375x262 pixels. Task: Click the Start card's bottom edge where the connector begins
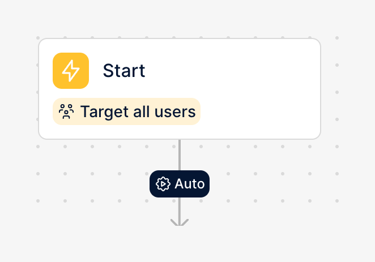pyautogui.click(x=180, y=139)
